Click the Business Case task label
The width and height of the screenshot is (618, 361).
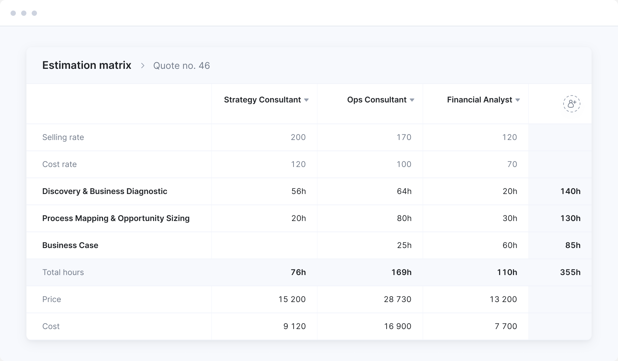[70, 245]
